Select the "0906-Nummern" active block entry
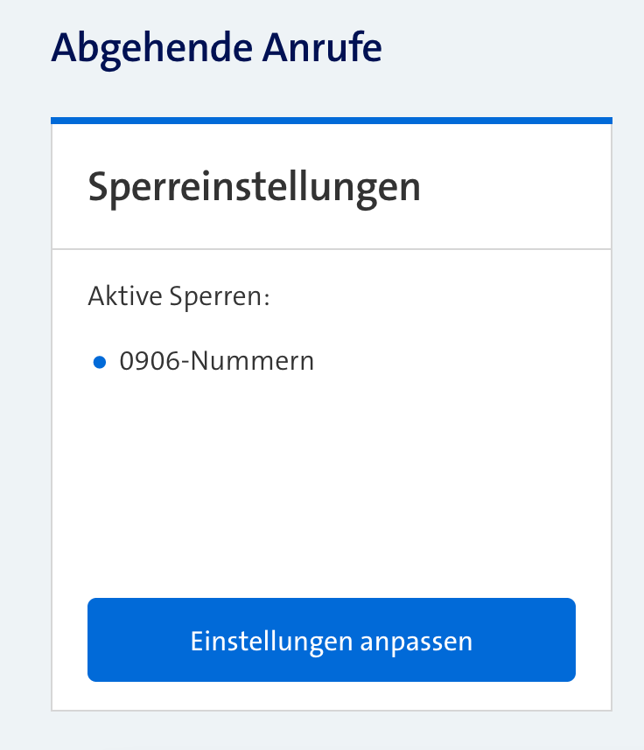Image resolution: width=644 pixels, height=750 pixels. coord(217,359)
